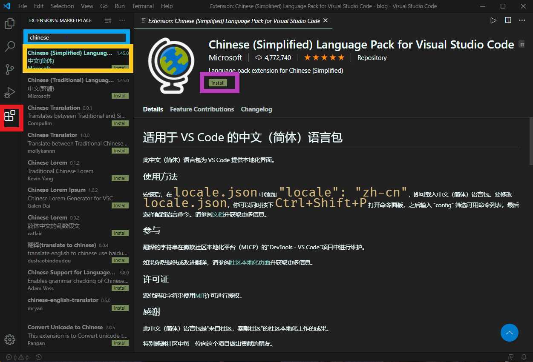
Task: Open the Manage gear in activity bar
Action: 10,339
